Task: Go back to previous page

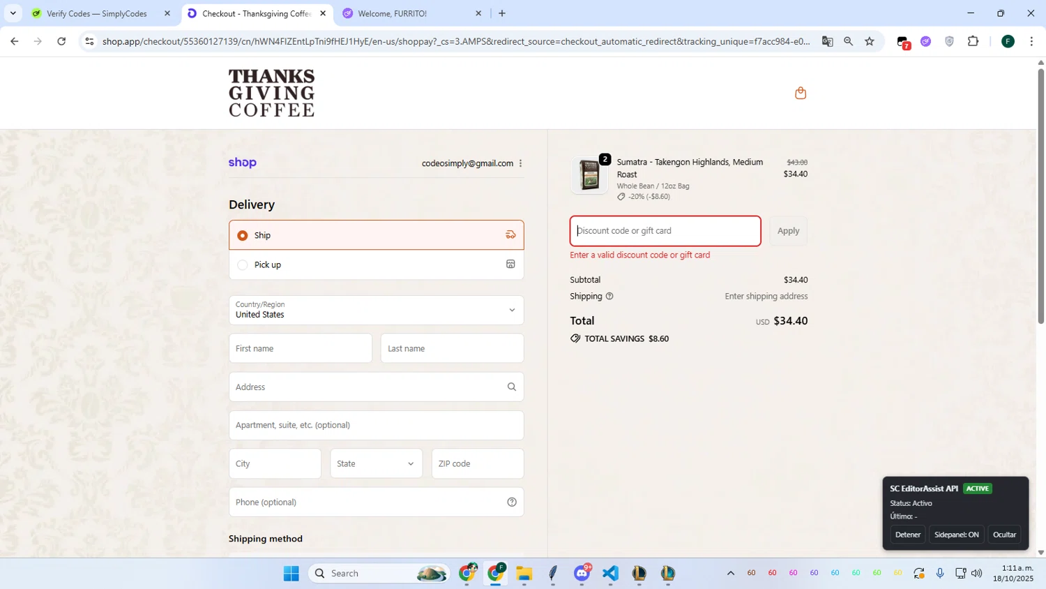Action: tap(15, 41)
